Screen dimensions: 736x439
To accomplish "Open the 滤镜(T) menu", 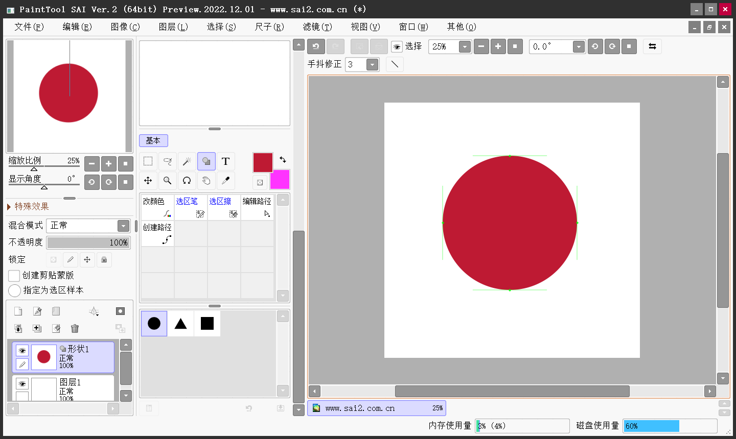I will click(x=317, y=27).
